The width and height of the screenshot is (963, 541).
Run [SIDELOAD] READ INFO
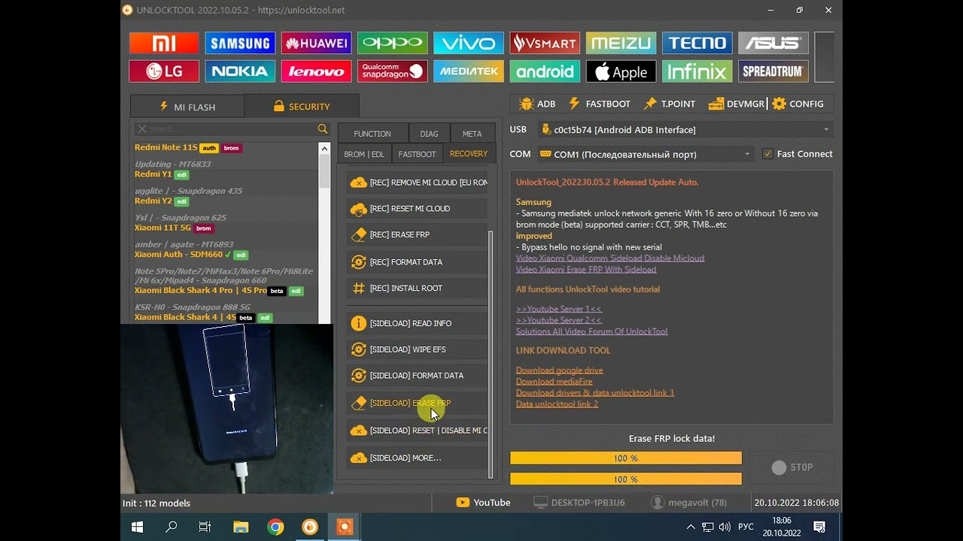(418, 323)
